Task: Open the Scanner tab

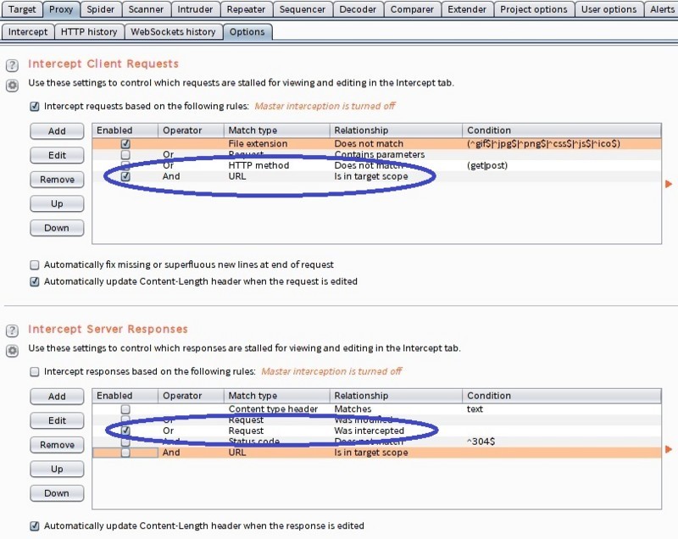Action: (146, 9)
